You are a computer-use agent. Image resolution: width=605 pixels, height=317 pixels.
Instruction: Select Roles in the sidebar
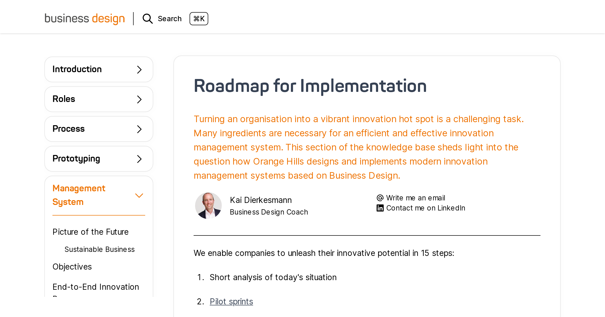[x=64, y=99]
